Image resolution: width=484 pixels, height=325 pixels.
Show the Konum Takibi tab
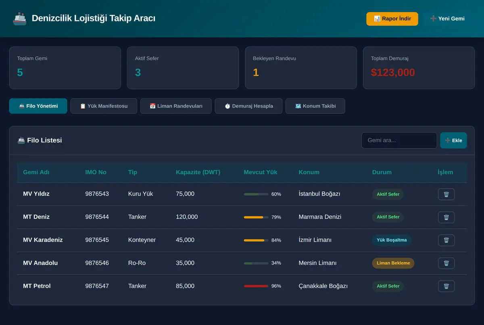[x=315, y=106]
